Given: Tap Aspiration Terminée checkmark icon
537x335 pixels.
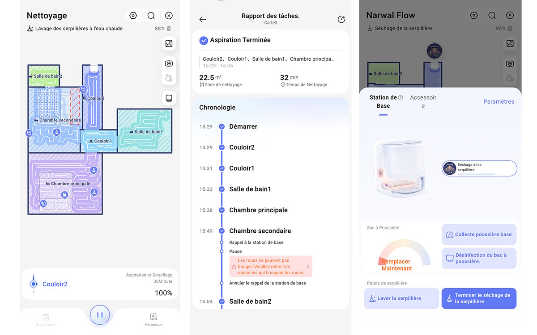Looking at the screenshot, I should tap(204, 40).
